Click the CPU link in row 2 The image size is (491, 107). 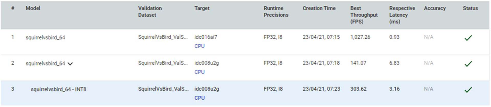pos(199,72)
